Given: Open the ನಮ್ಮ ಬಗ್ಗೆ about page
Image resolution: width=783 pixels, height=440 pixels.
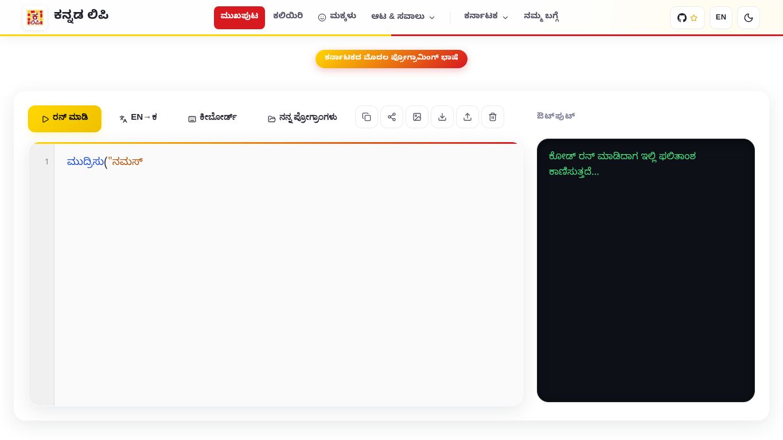Looking at the screenshot, I should click(x=542, y=17).
